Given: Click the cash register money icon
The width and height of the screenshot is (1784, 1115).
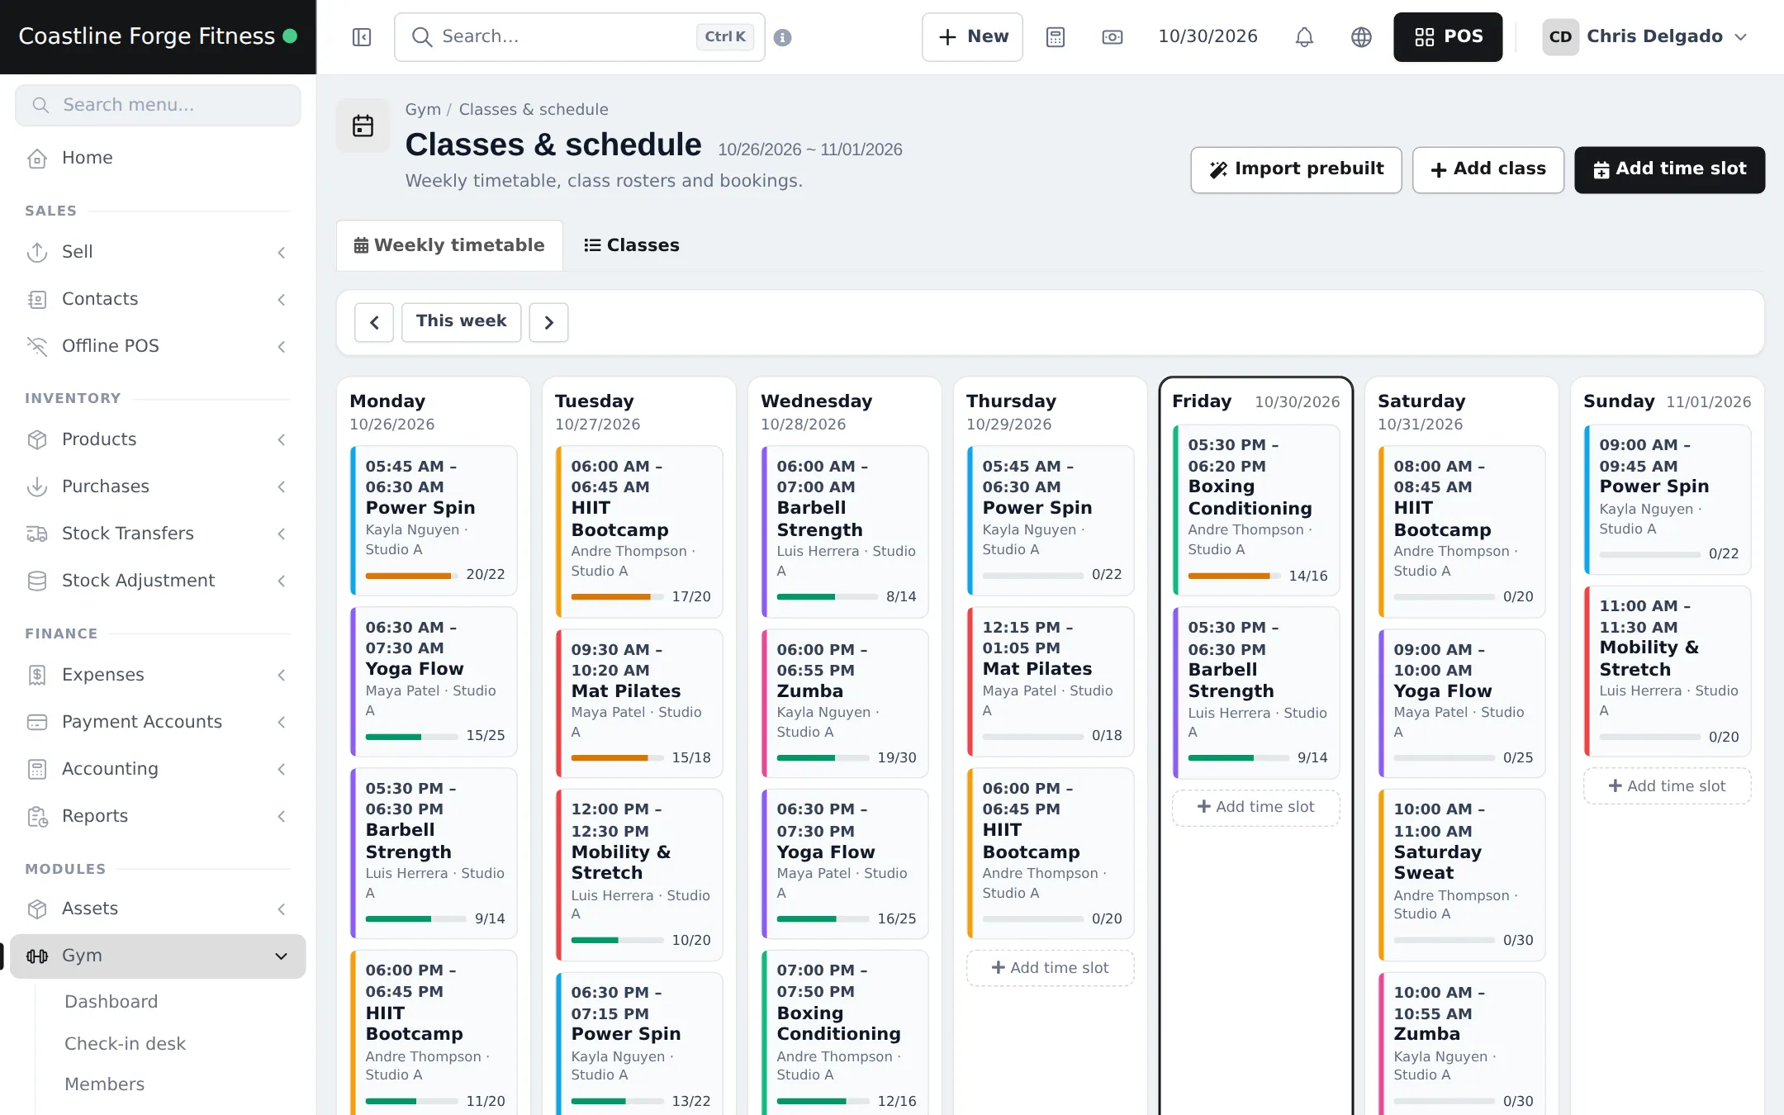Looking at the screenshot, I should coord(1113,37).
